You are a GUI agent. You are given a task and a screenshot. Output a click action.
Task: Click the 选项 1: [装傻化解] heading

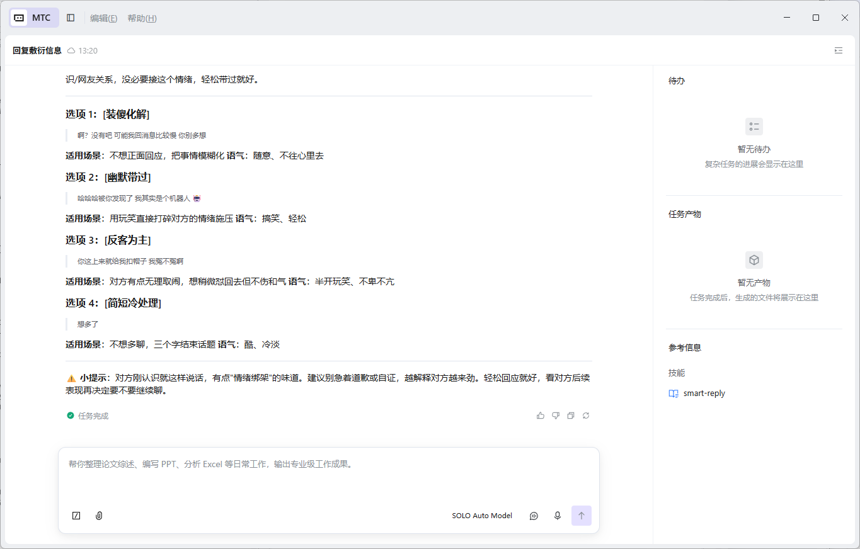click(108, 114)
